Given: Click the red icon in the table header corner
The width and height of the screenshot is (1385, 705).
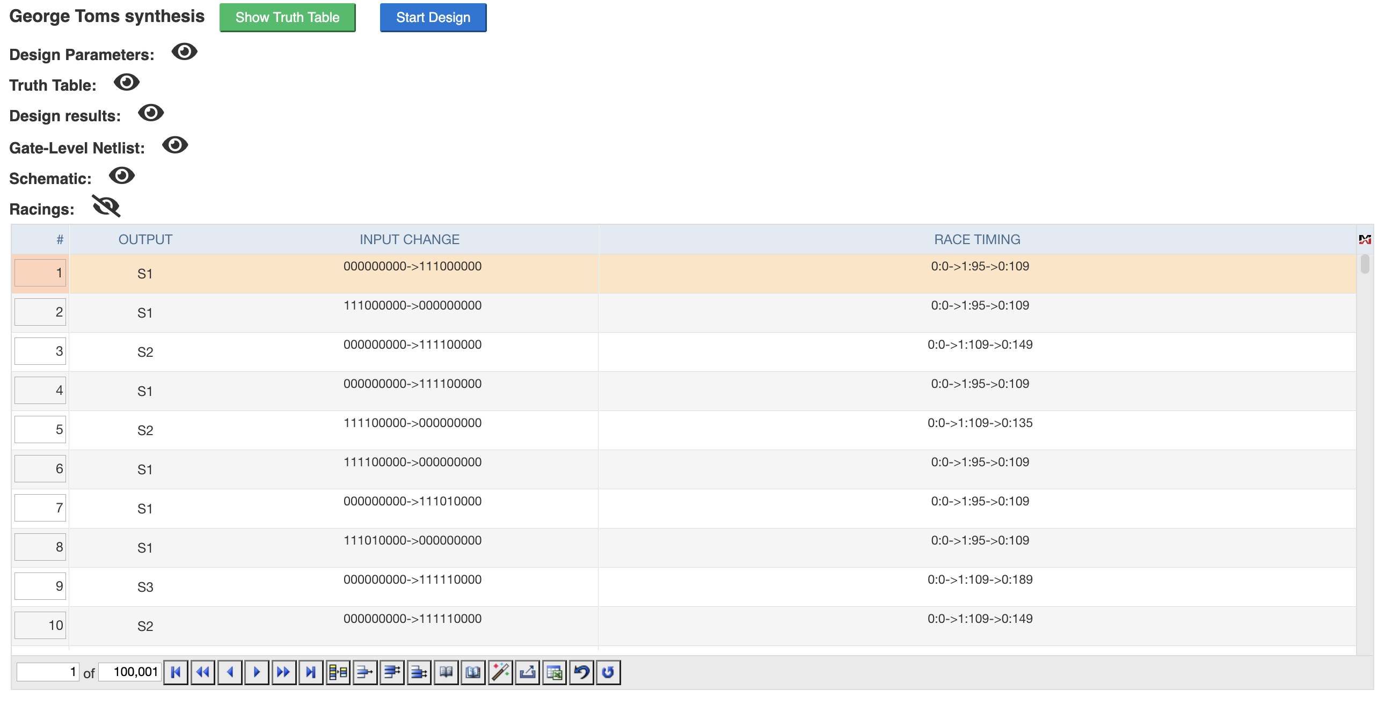Looking at the screenshot, I should (1365, 240).
